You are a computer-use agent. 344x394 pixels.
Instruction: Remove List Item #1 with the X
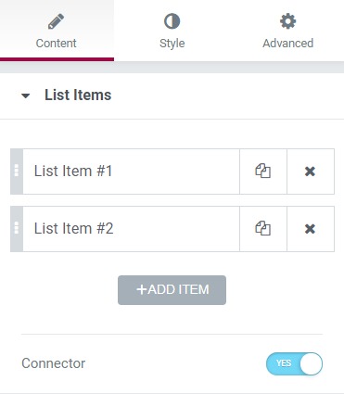click(x=310, y=172)
